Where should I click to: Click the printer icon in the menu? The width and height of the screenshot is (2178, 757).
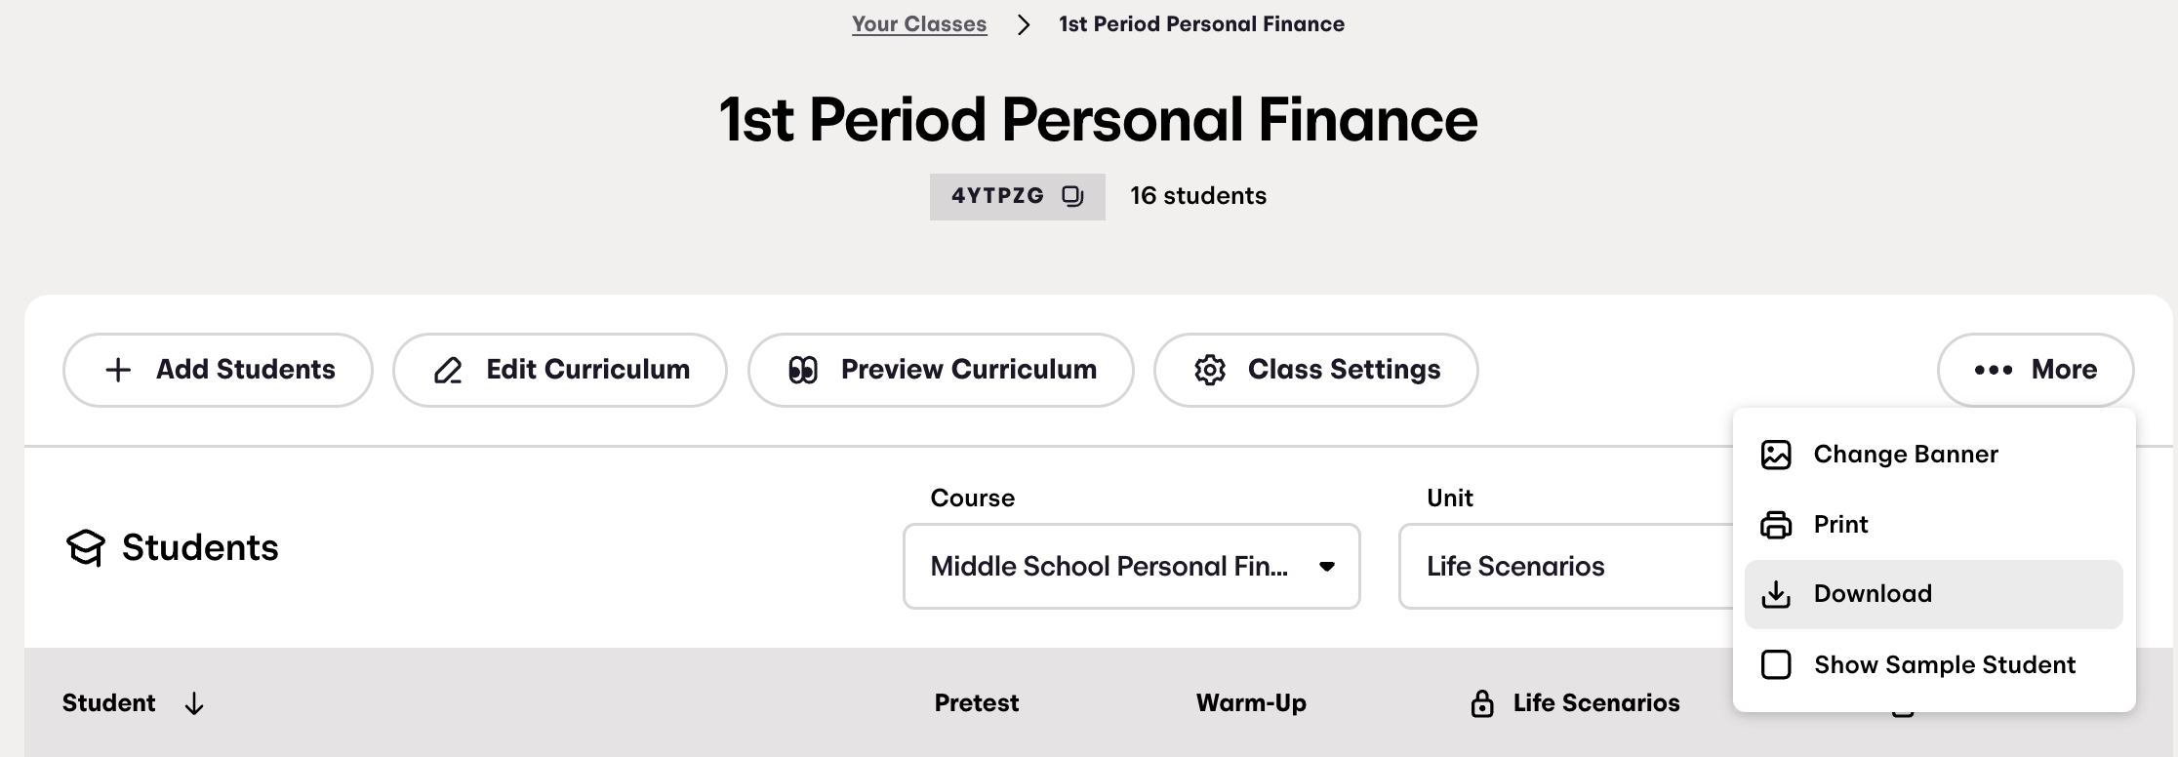(1776, 525)
